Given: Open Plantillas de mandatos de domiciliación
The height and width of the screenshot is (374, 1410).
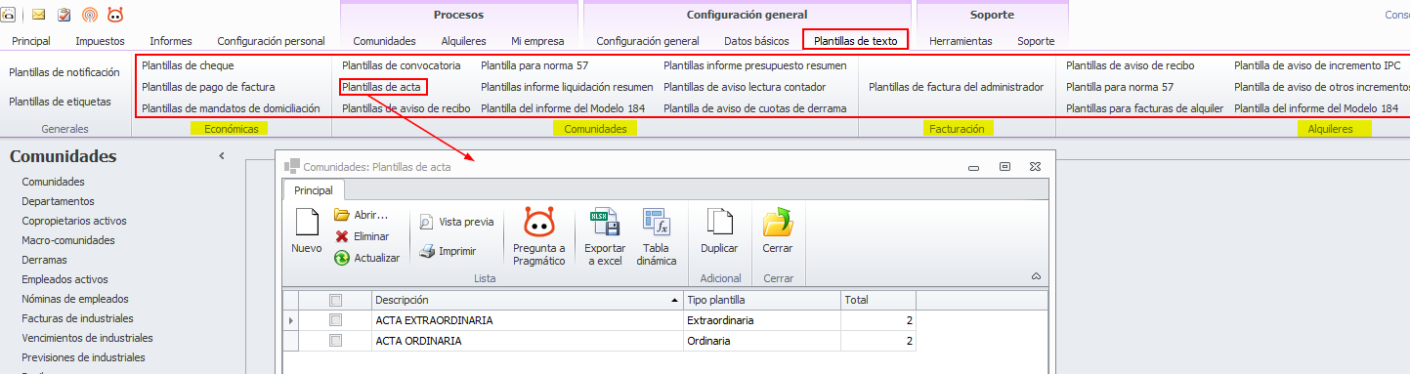Looking at the screenshot, I should 231,108.
